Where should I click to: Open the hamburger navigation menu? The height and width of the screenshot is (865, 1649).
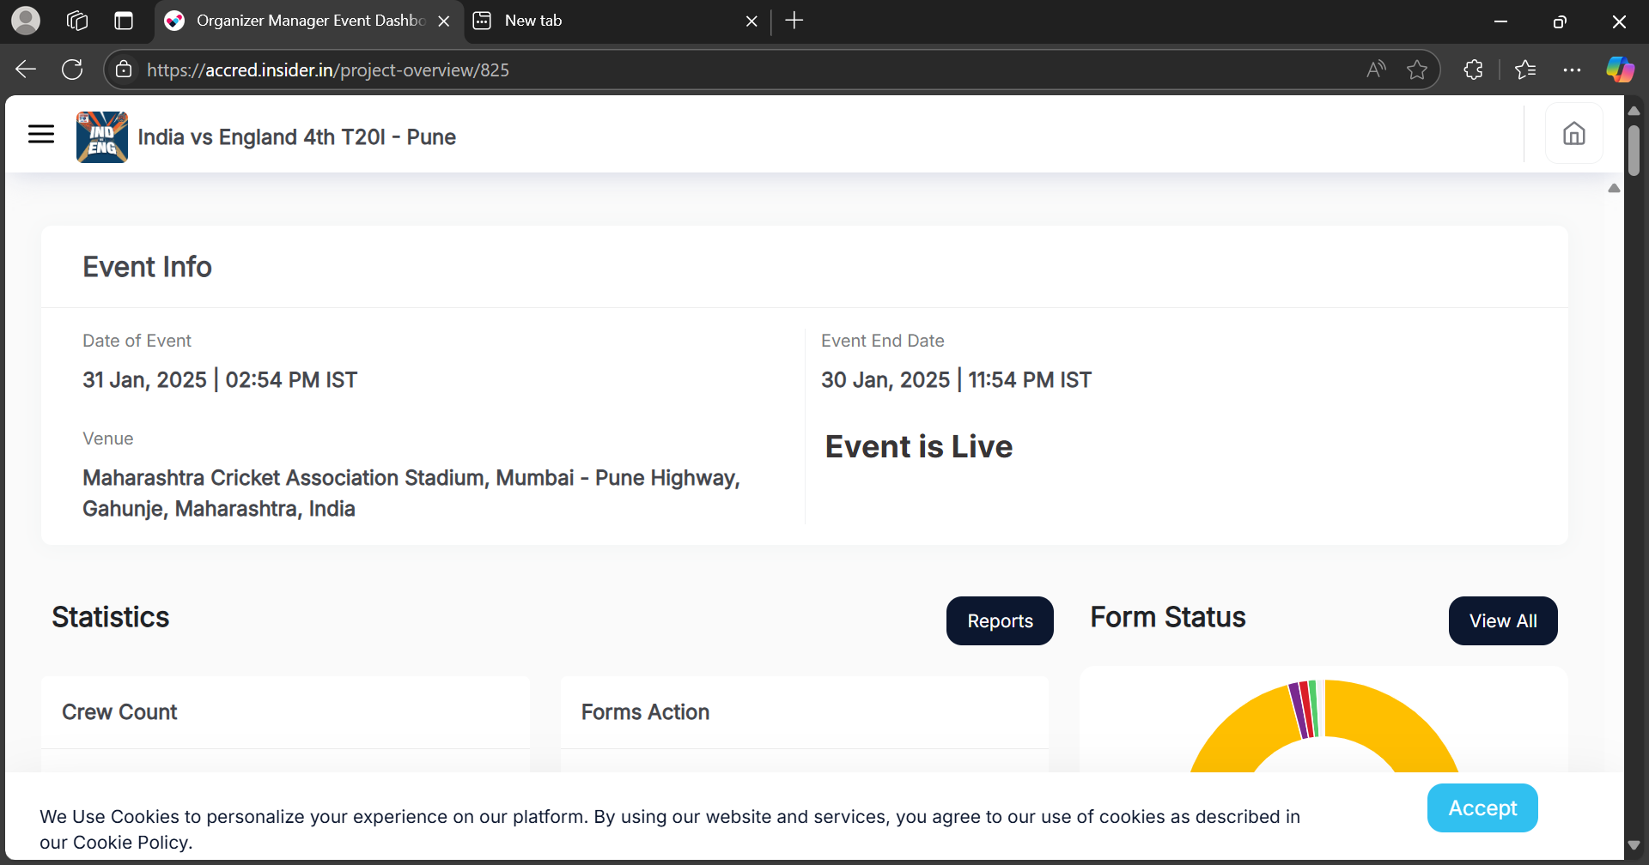41,134
